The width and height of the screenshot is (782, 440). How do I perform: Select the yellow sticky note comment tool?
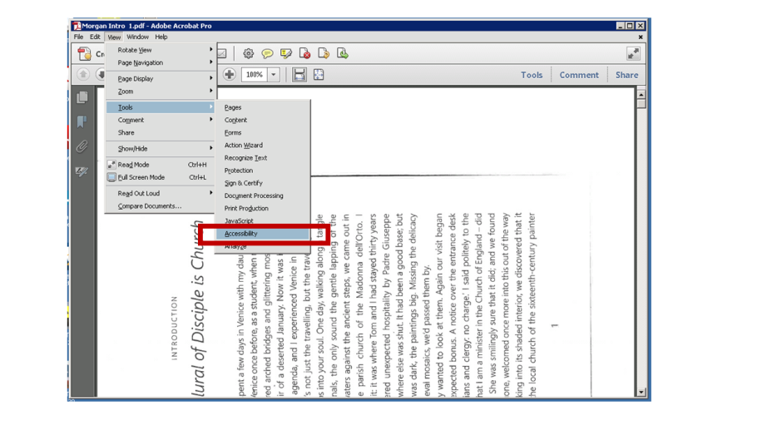click(267, 53)
